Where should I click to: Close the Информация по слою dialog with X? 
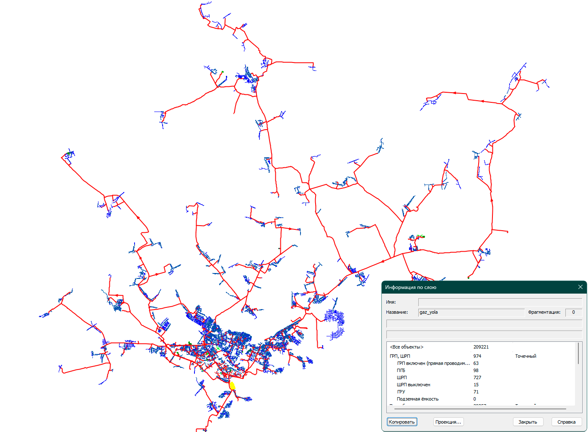click(x=580, y=287)
